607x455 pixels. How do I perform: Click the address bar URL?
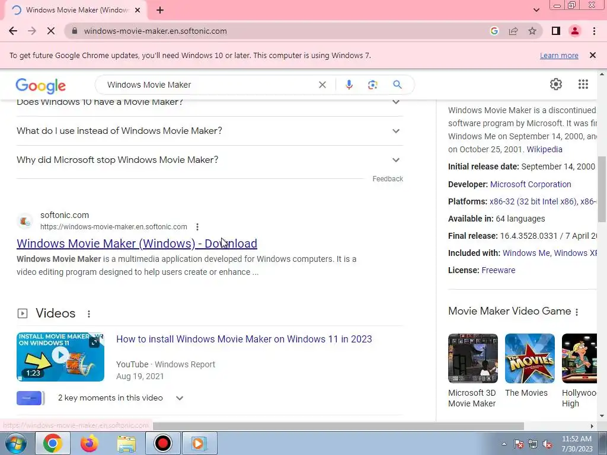point(155,31)
